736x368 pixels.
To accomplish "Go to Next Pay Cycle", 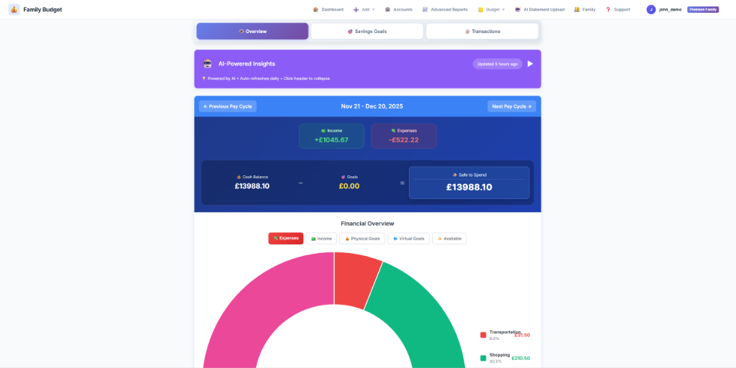I will 512,106.
